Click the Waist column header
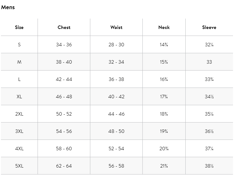The image size is (239, 183). click(x=116, y=27)
